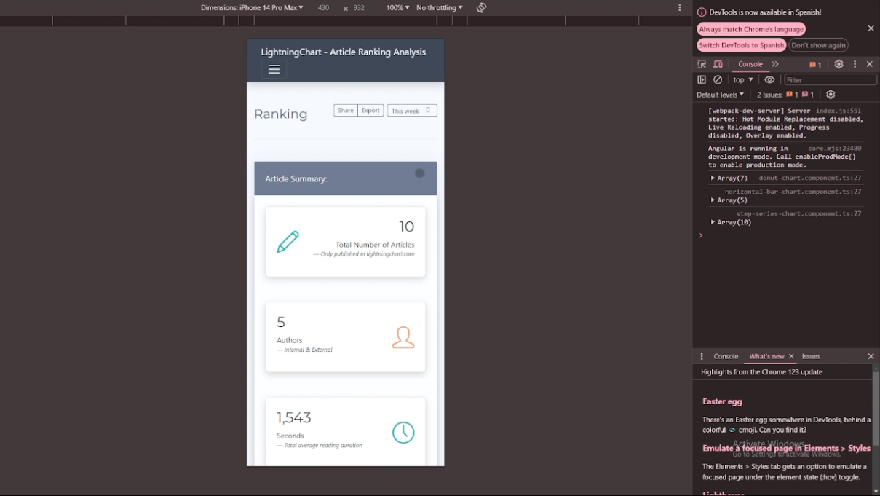This screenshot has width=880, height=496.
Task: Click the viewport width field 430
Action: (323, 8)
